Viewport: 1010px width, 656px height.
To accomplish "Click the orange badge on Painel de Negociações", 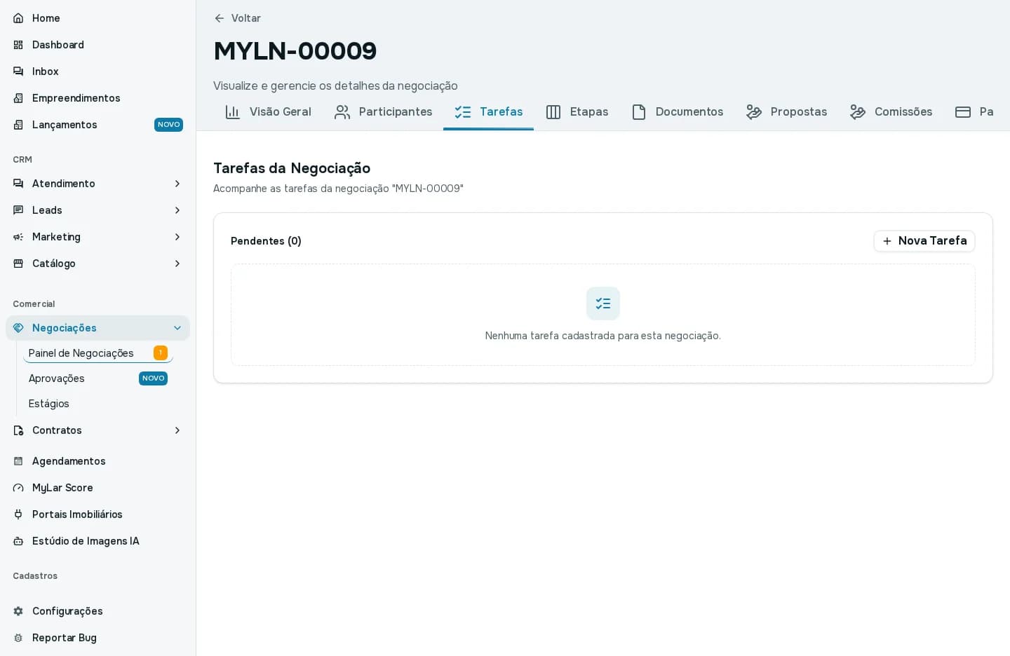I will tap(161, 353).
